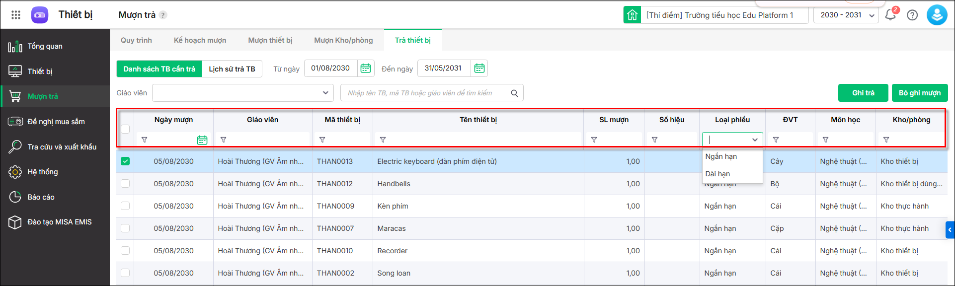Open the notifications bell
Image resolution: width=955 pixels, height=286 pixels.
(890, 15)
